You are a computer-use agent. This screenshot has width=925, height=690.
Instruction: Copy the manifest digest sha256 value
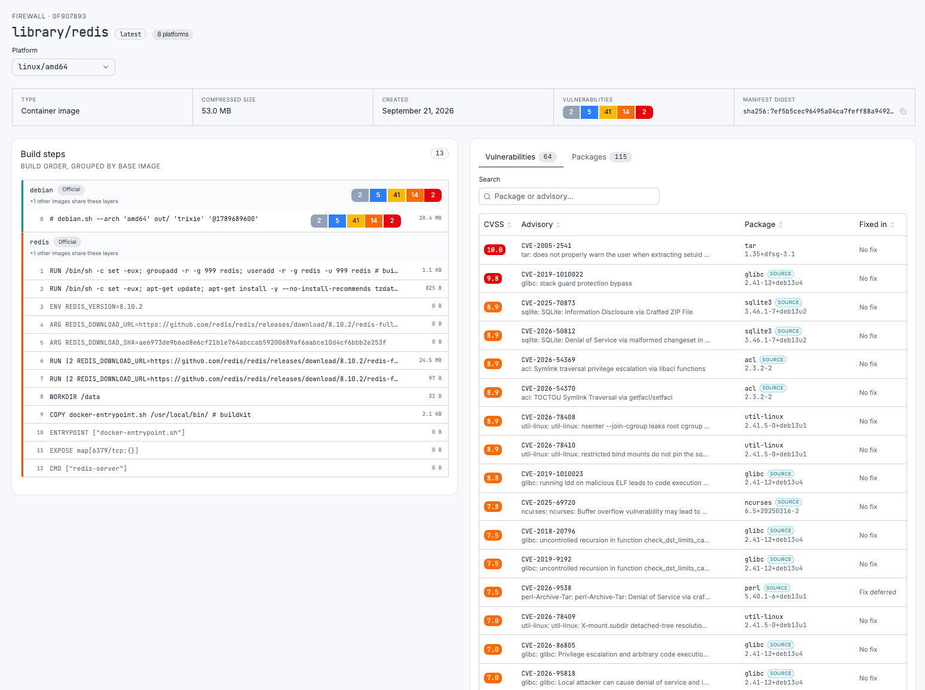[x=903, y=112]
